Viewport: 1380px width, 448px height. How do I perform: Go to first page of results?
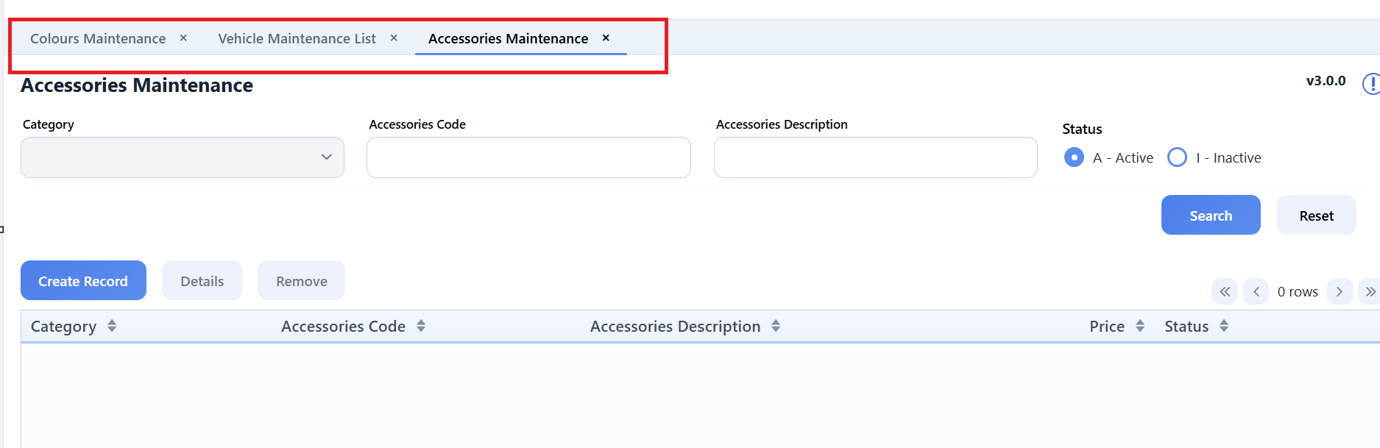(1225, 292)
